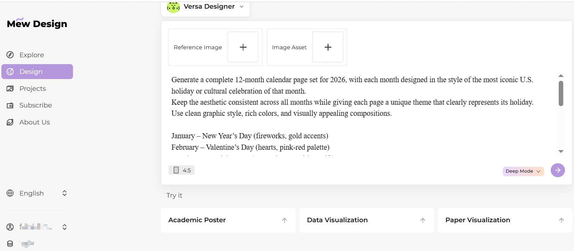Image resolution: width=574 pixels, height=251 pixels.
Task: Click the Projects gallery icon
Action: (x=10, y=88)
